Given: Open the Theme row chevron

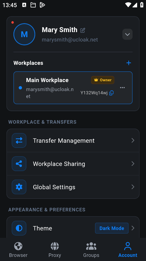Looking at the screenshot, I should pos(133,228).
